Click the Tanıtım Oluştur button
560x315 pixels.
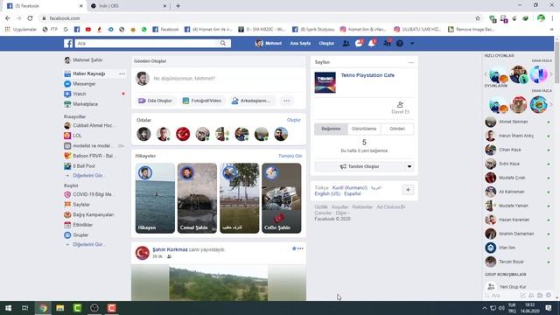[360, 167]
